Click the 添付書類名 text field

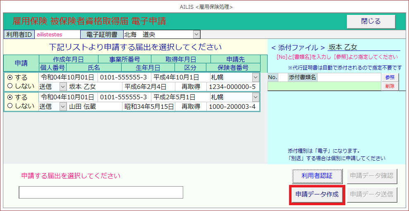348,77
